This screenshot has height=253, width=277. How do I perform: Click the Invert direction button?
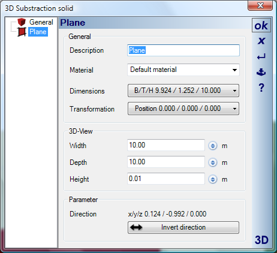[183, 227]
